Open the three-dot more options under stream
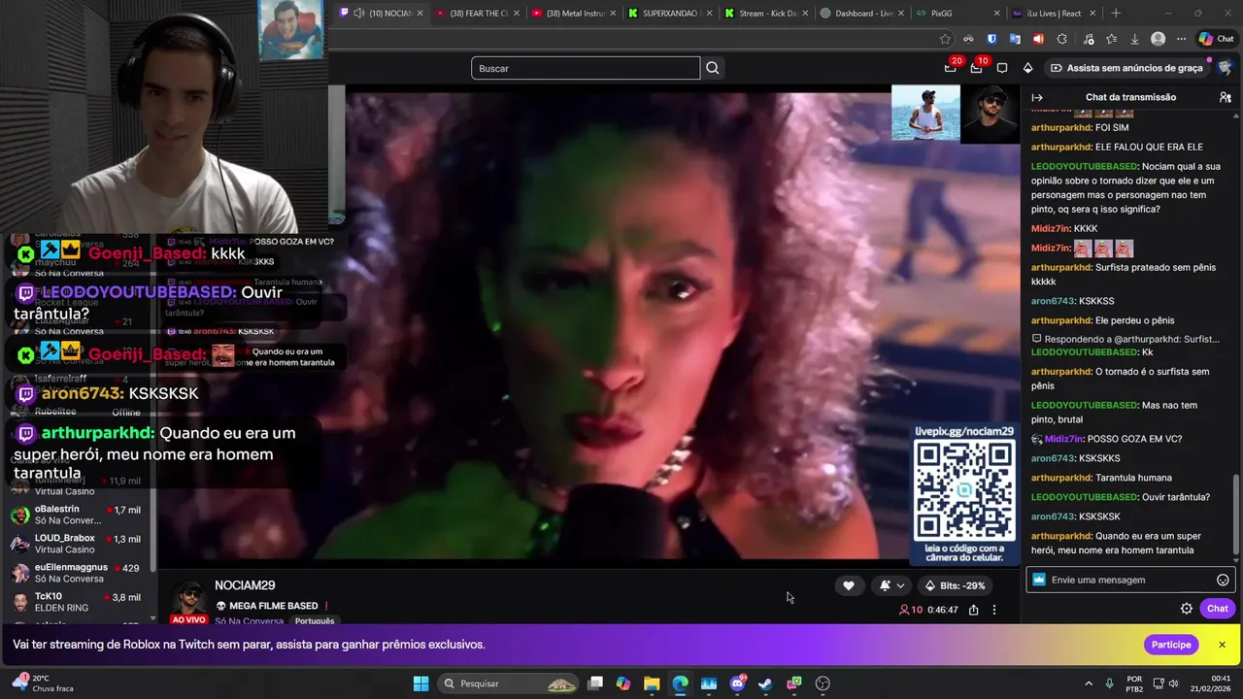 coord(993,610)
